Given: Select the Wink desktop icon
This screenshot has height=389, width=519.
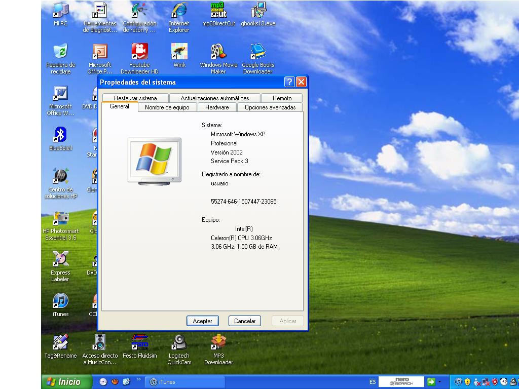Looking at the screenshot, I should (179, 55).
